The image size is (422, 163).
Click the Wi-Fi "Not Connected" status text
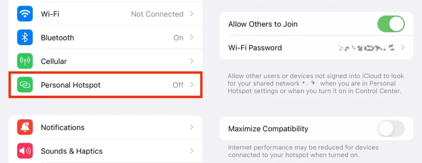157,14
